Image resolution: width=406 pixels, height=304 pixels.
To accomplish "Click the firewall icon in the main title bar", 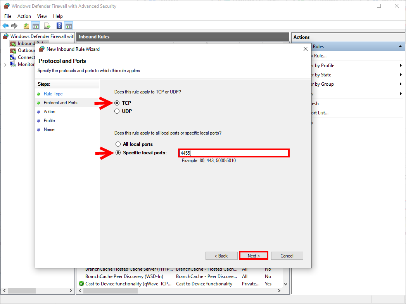I will pyautogui.click(x=7, y=6).
